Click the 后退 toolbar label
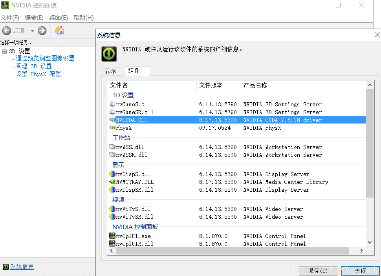Viewport: 381px width, 276px height. [x=19, y=31]
